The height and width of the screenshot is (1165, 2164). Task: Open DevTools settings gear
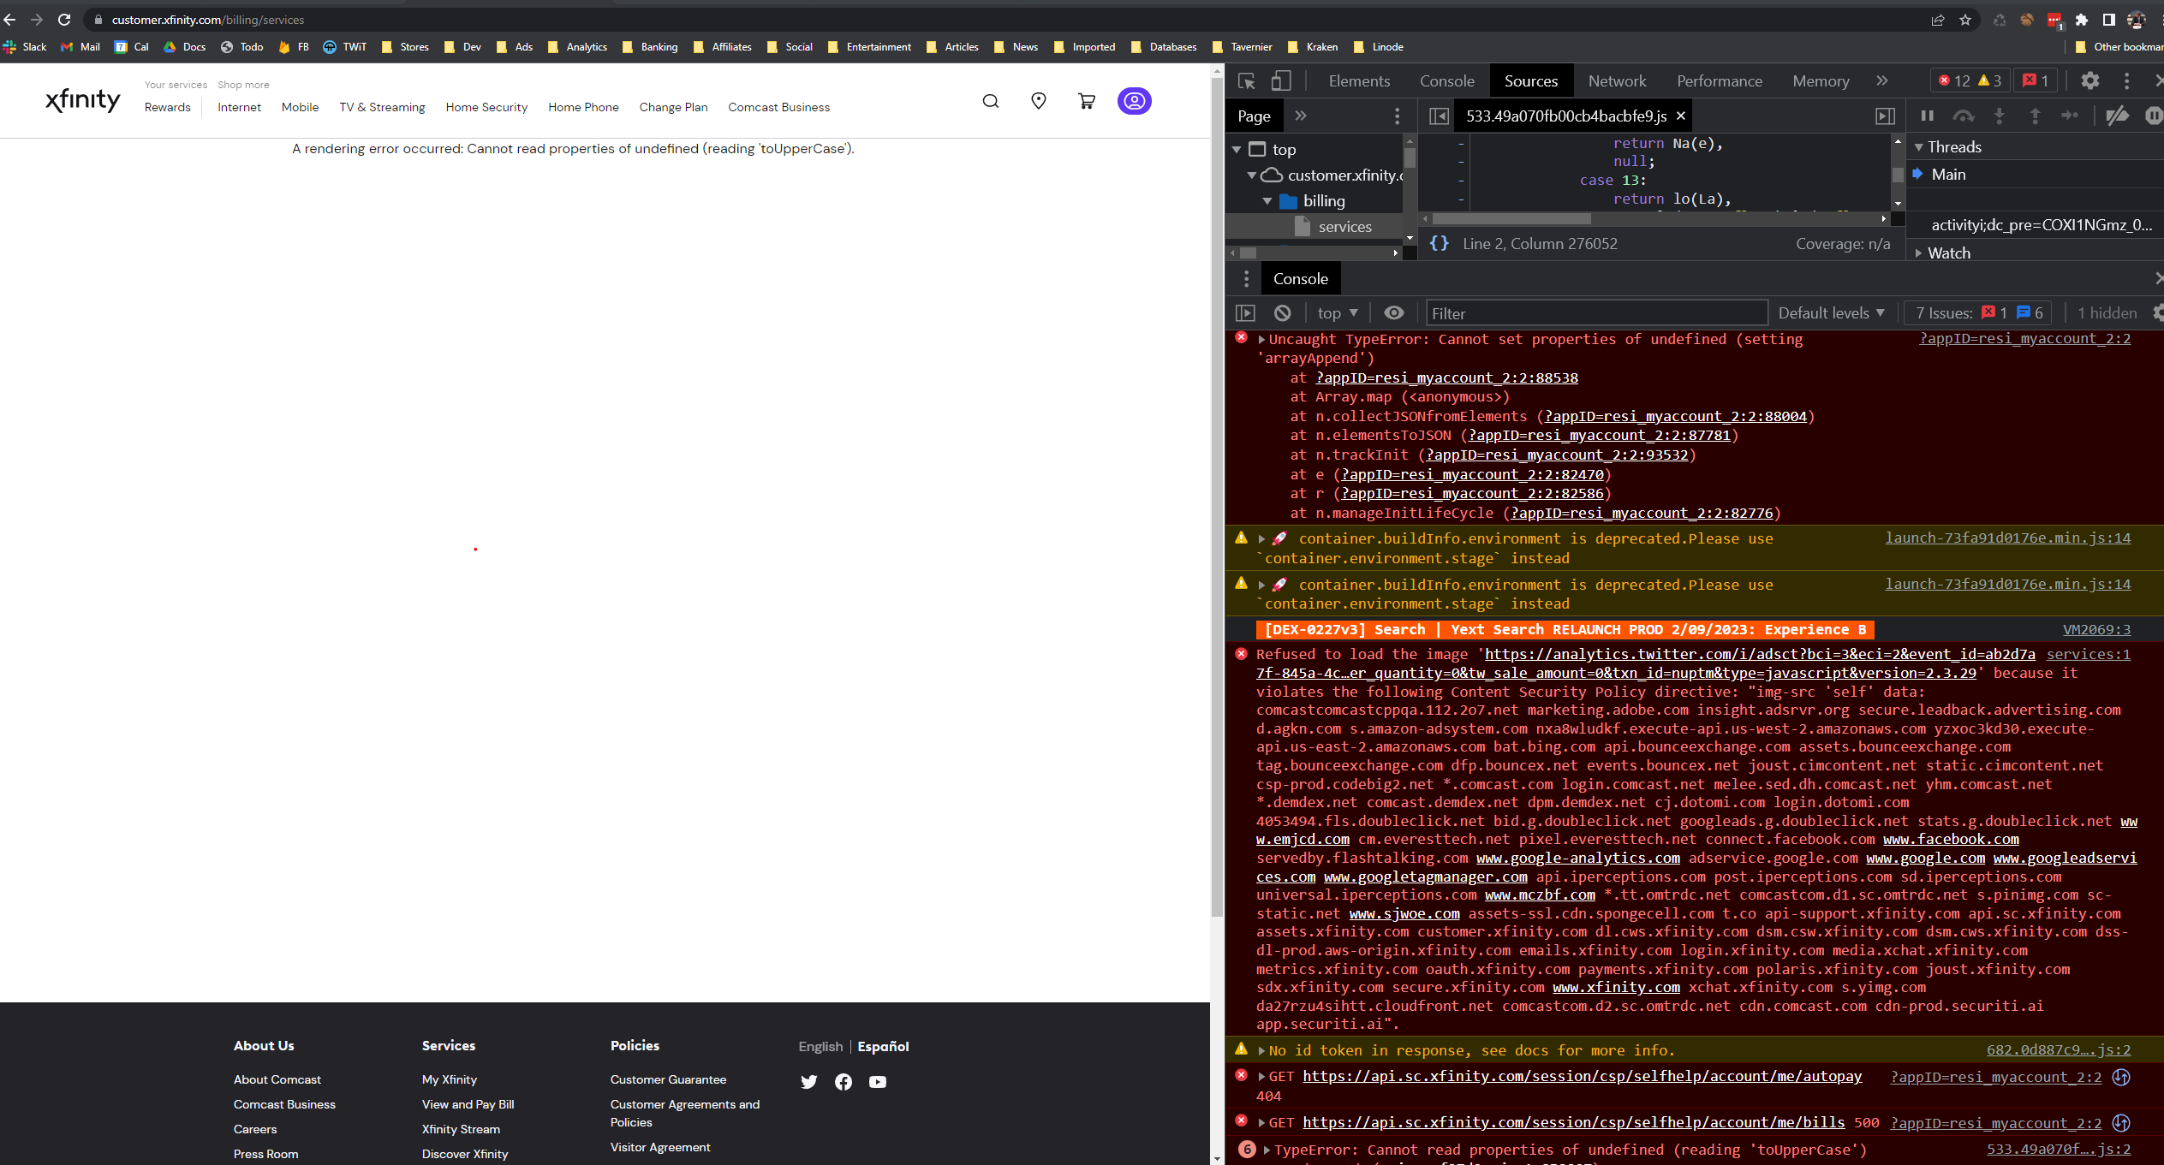click(2090, 80)
